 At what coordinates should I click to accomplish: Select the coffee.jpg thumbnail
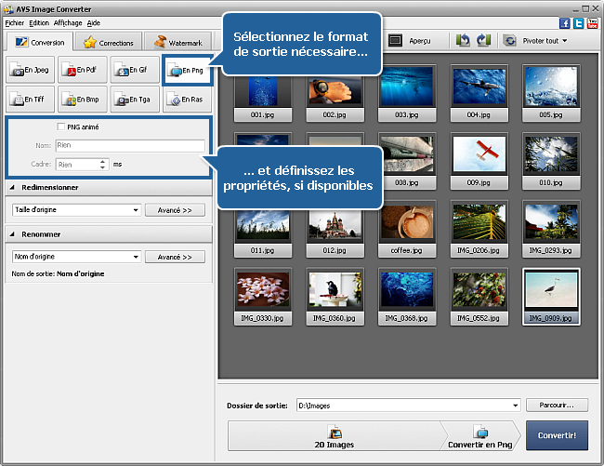tap(407, 229)
